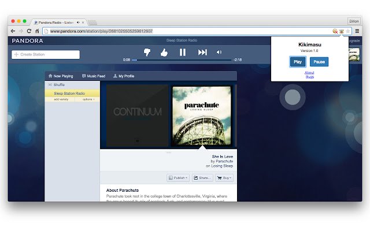Open the Buy dropdown

click(x=224, y=178)
